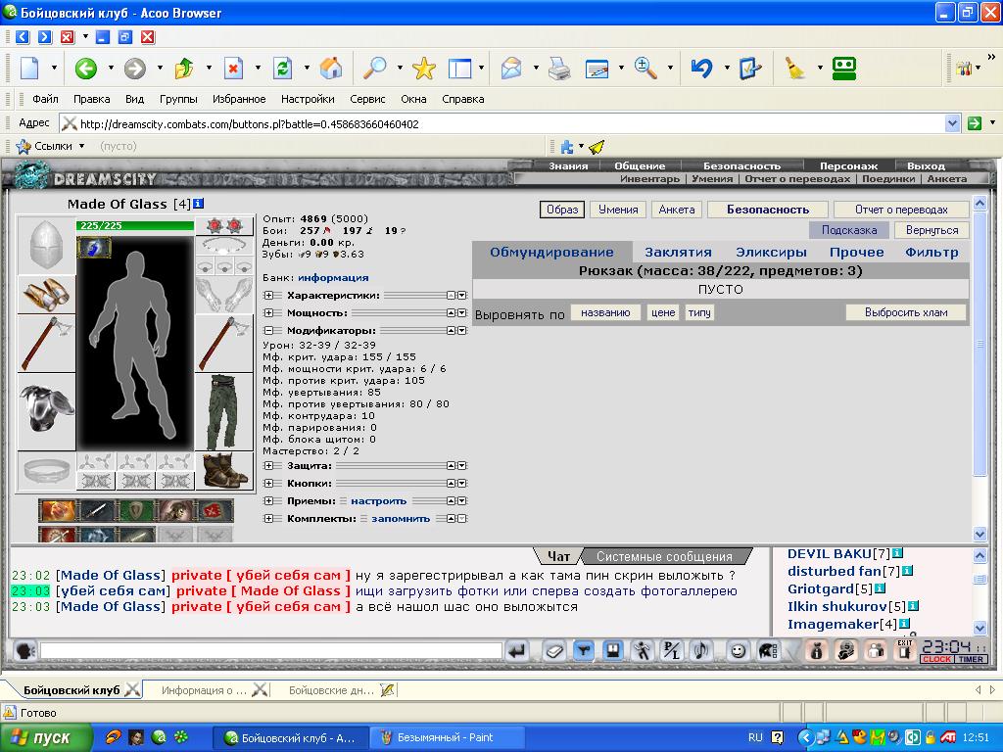Expand the Кнопки section
1003x752 pixels.
(x=268, y=484)
